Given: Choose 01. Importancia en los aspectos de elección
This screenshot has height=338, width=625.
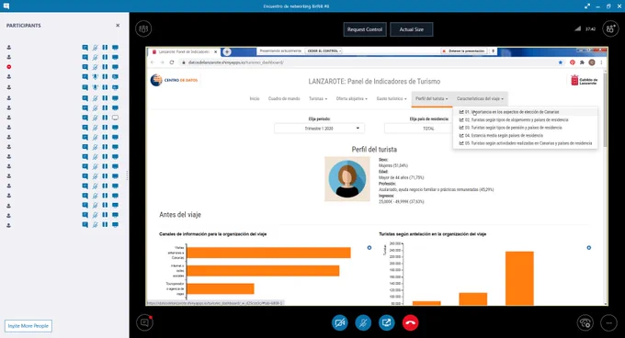Looking at the screenshot, I should (525, 112).
